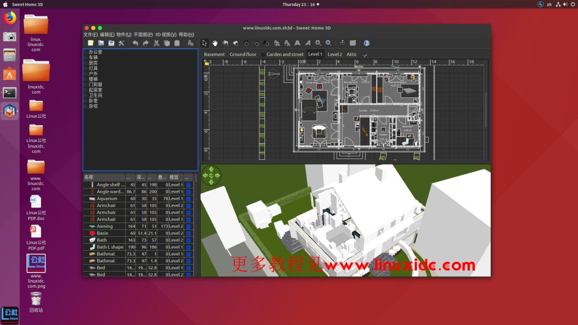Toggle italic text style icon
The width and height of the screenshot is (578, 325).
(x=308, y=43)
